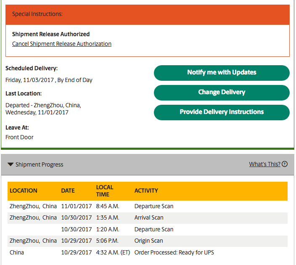Click the Front Door leave-at text
The width and height of the screenshot is (296, 265).
(19, 137)
